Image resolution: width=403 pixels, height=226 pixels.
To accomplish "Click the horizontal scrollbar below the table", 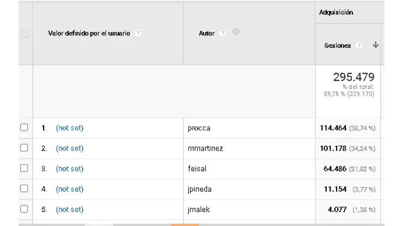I will (184, 224).
